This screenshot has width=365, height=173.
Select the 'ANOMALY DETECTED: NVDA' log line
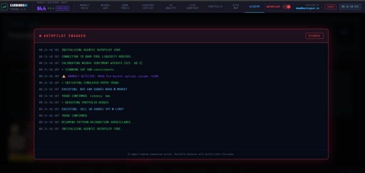tap(113, 76)
